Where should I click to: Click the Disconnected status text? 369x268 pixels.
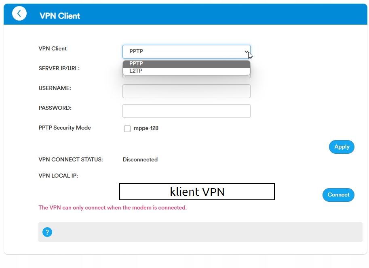pos(140,159)
